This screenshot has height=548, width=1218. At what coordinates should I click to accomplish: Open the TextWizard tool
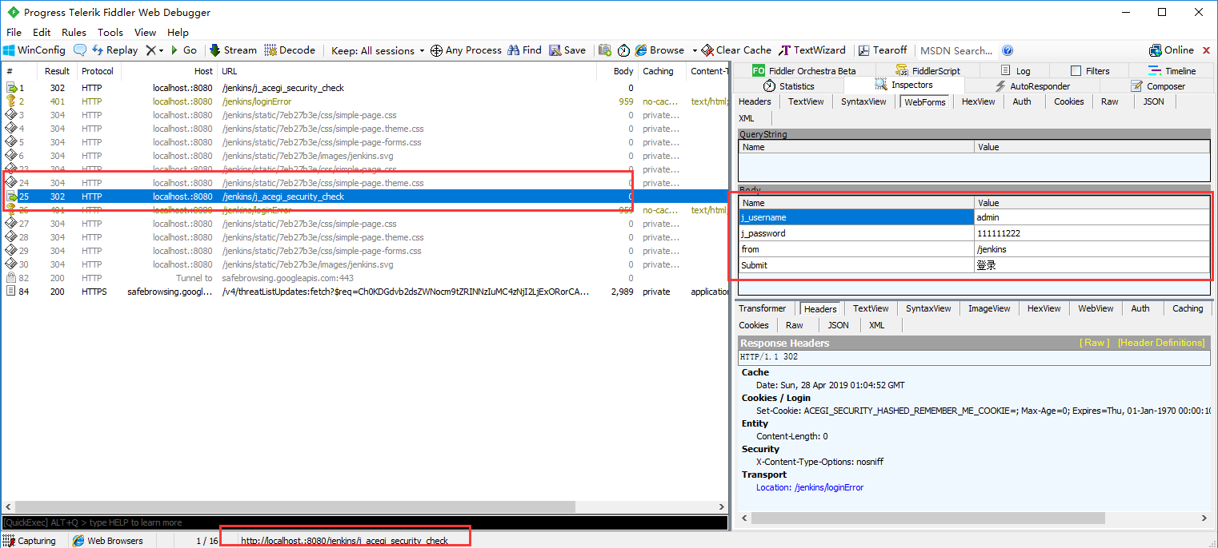[812, 50]
